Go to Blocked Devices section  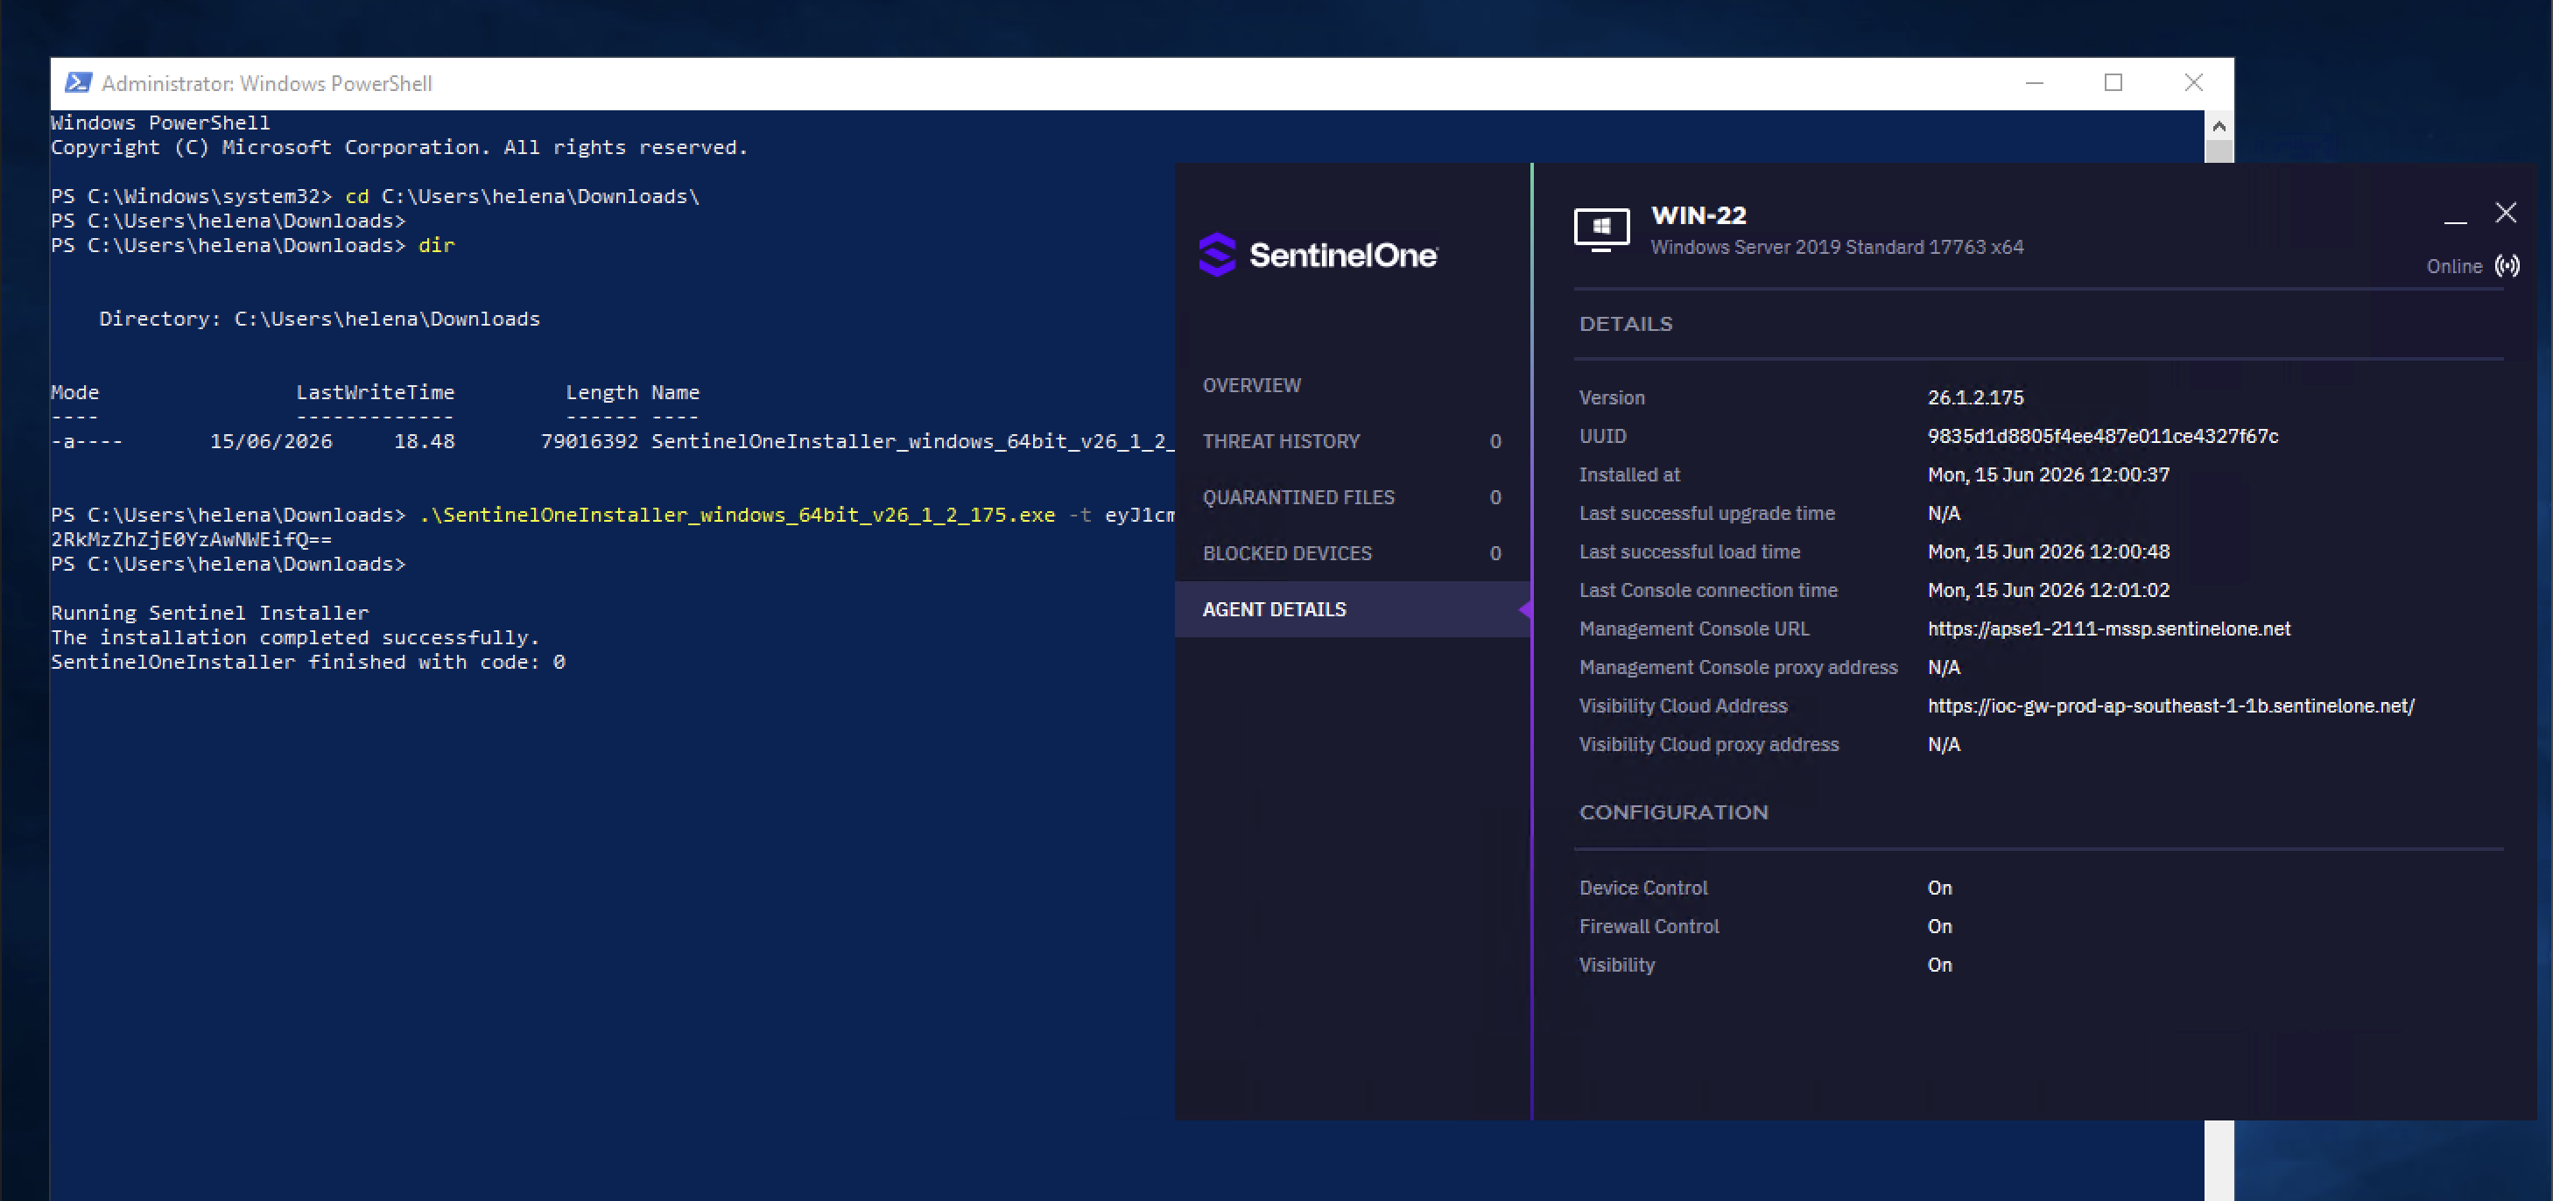click(1352, 553)
